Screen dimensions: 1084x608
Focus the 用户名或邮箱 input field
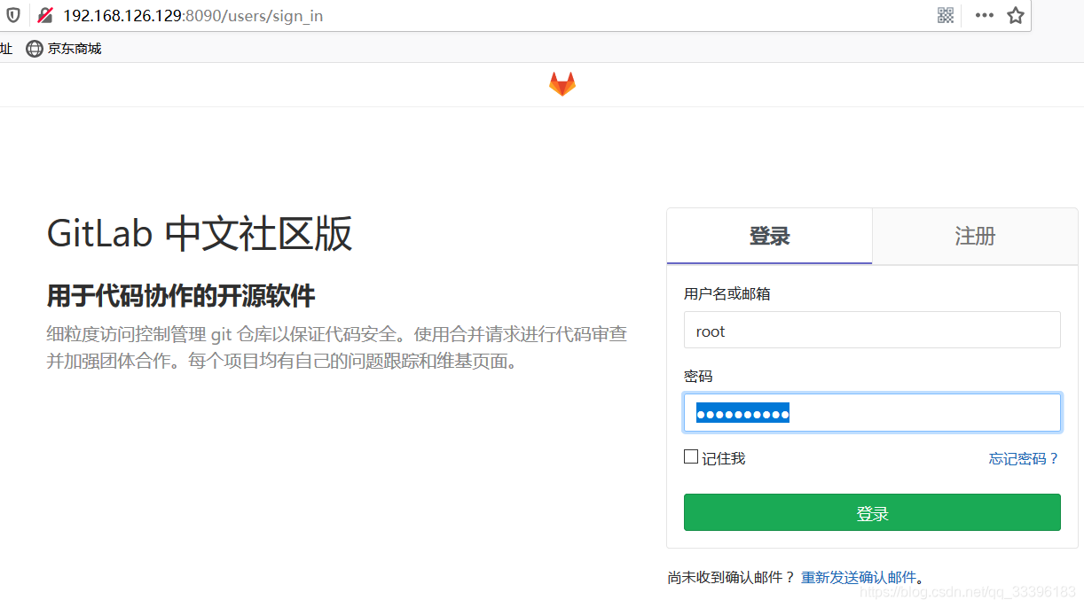click(x=872, y=330)
